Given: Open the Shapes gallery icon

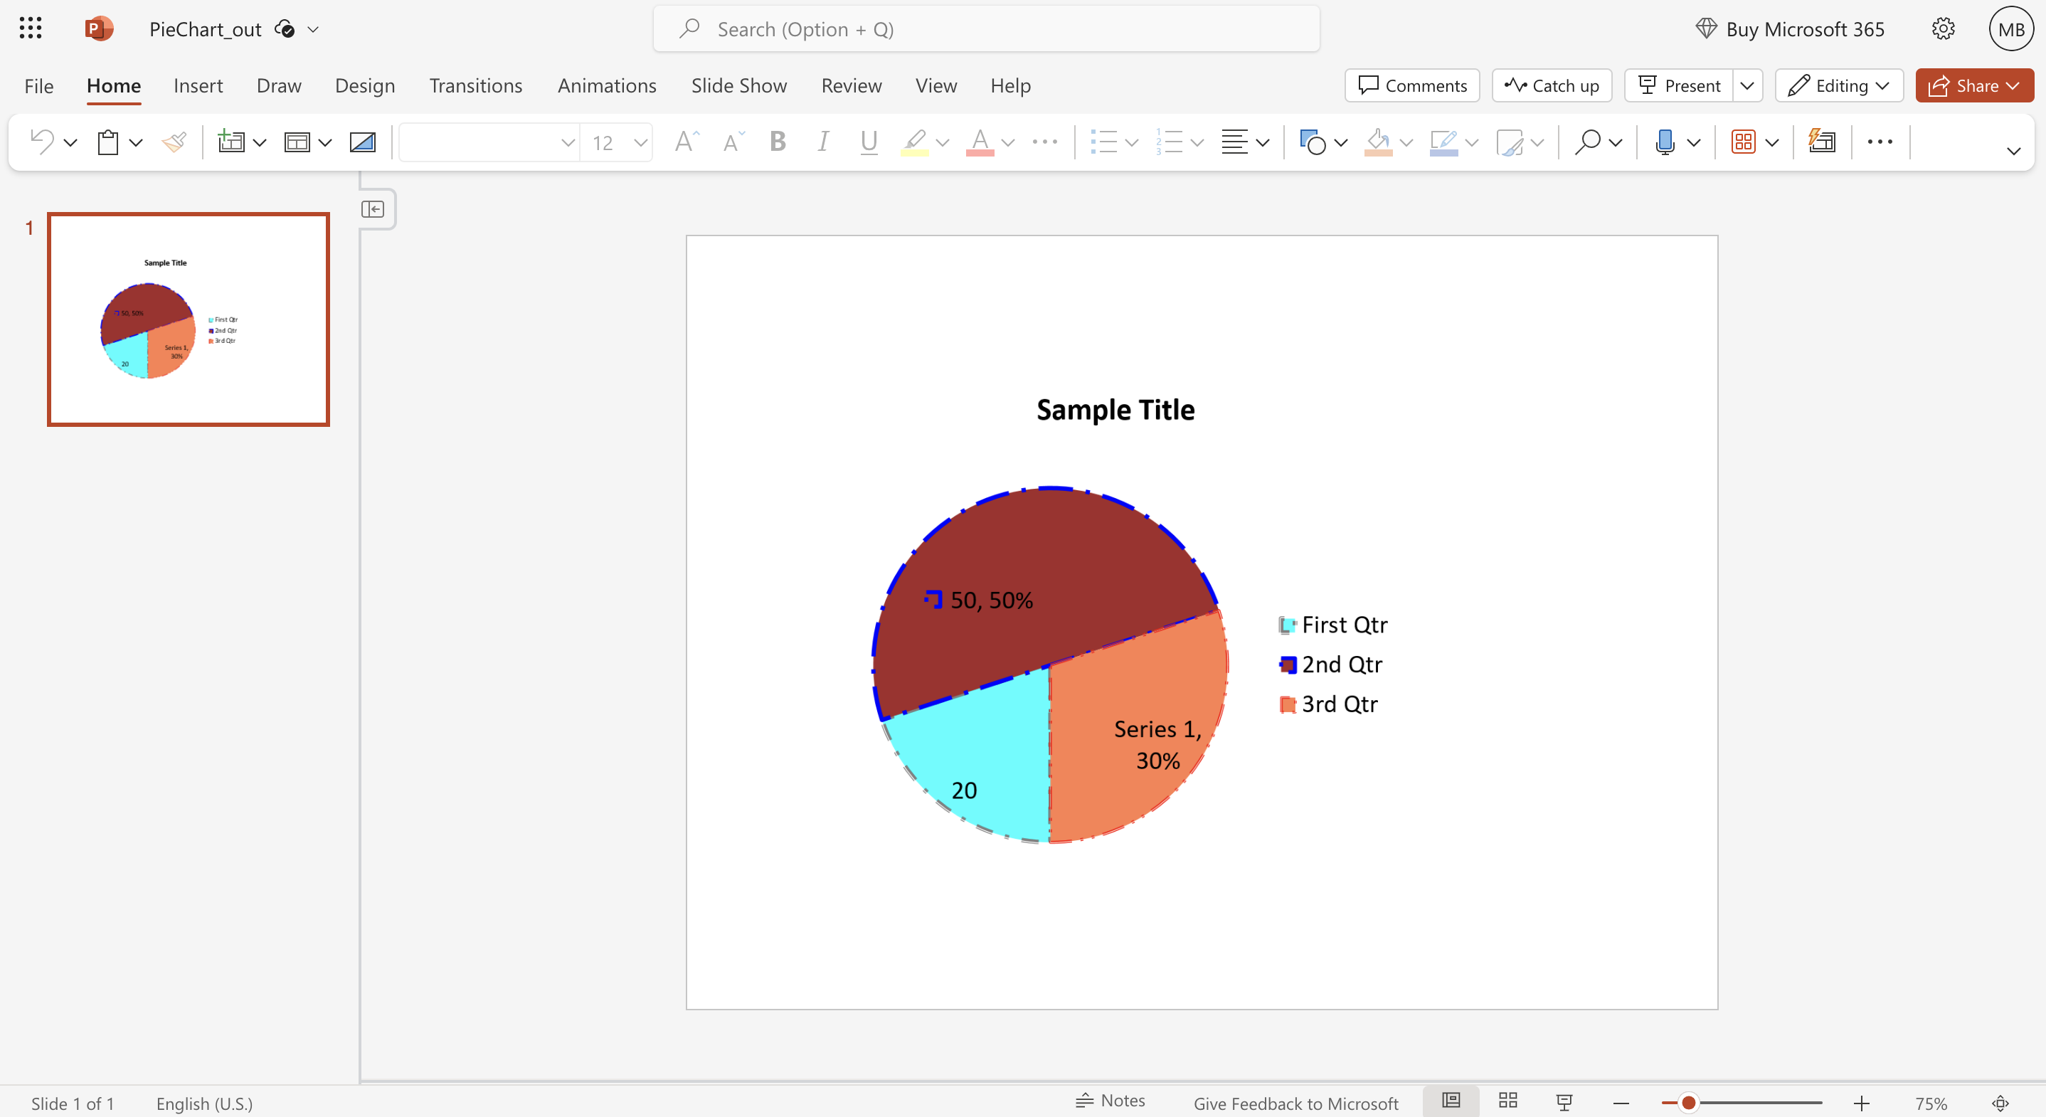Looking at the screenshot, I should 1312,142.
